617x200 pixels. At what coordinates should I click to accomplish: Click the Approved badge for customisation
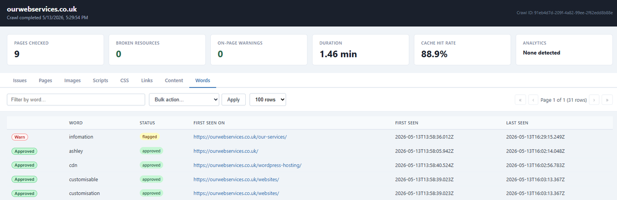tap(24, 193)
